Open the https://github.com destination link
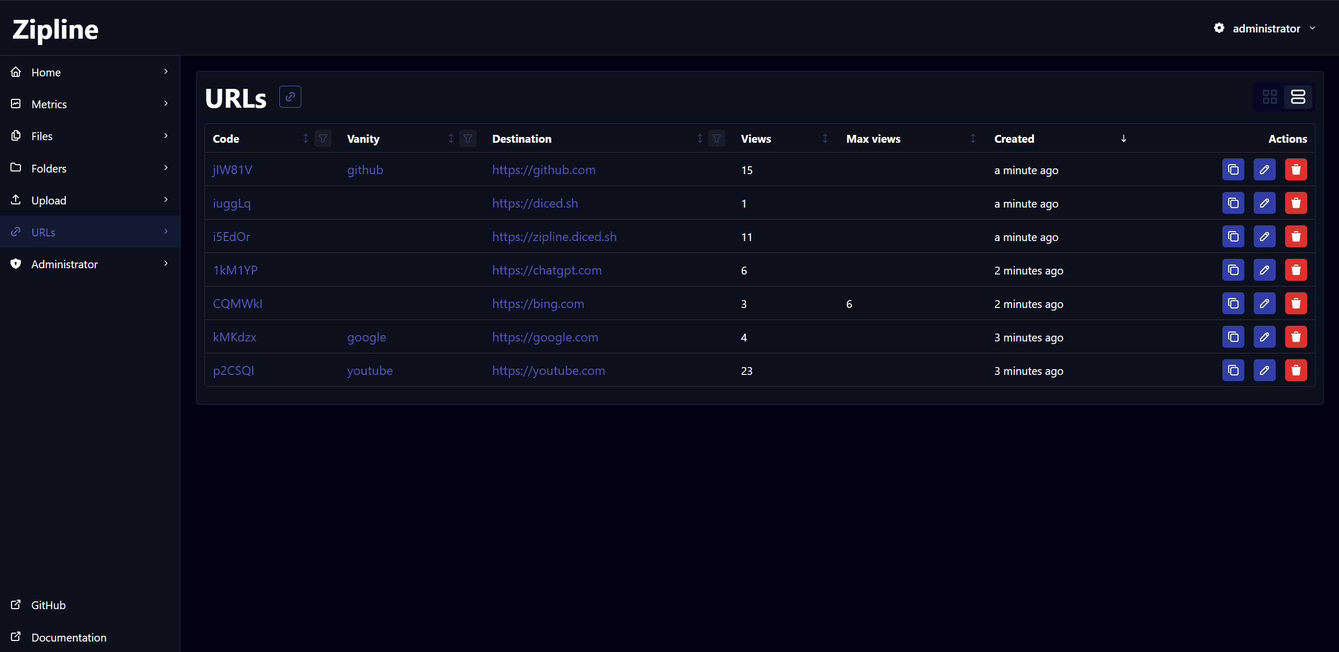 click(543, 169)
